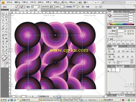Select the Rotate tool
This screenshot has height=102, width=136.
(3, 32)
